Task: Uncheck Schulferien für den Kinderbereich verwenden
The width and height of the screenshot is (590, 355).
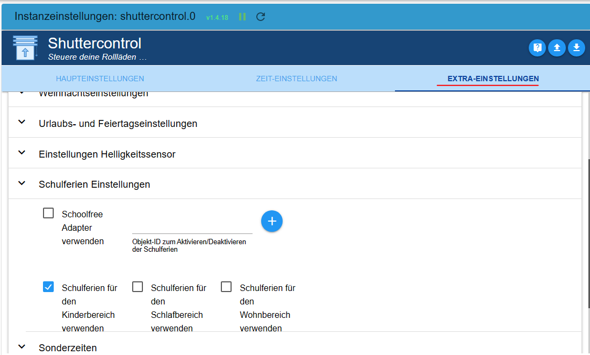Action: (x=48, y=287)
